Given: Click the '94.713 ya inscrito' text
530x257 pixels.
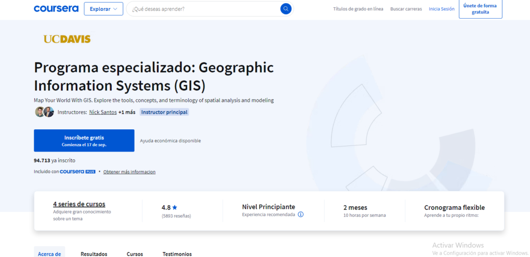Looking at the screenshot, I should point(54,160).
